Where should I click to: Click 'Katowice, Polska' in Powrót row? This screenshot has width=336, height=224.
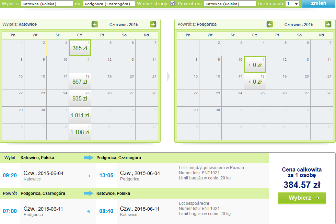tap(113, 193)
